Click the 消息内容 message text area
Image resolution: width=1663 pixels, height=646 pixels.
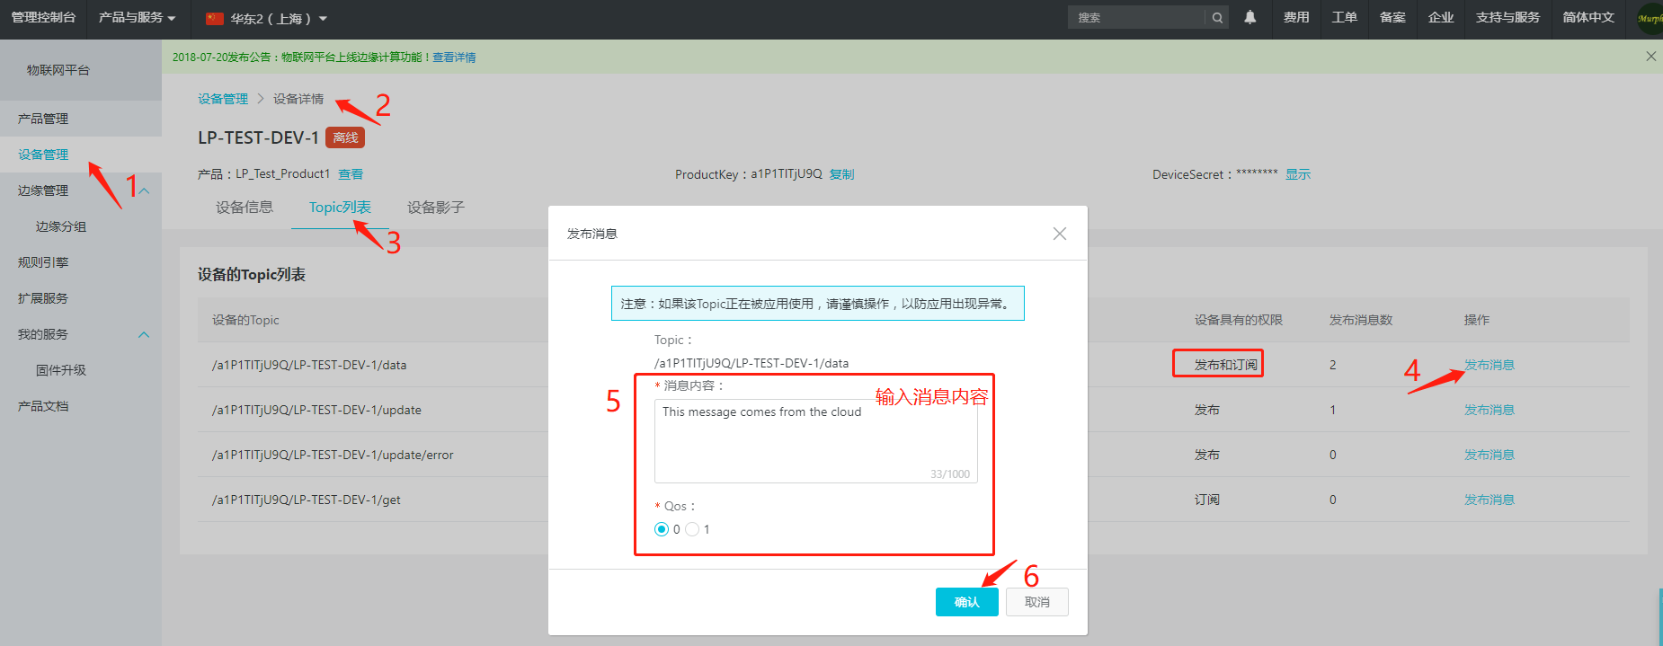815,441
